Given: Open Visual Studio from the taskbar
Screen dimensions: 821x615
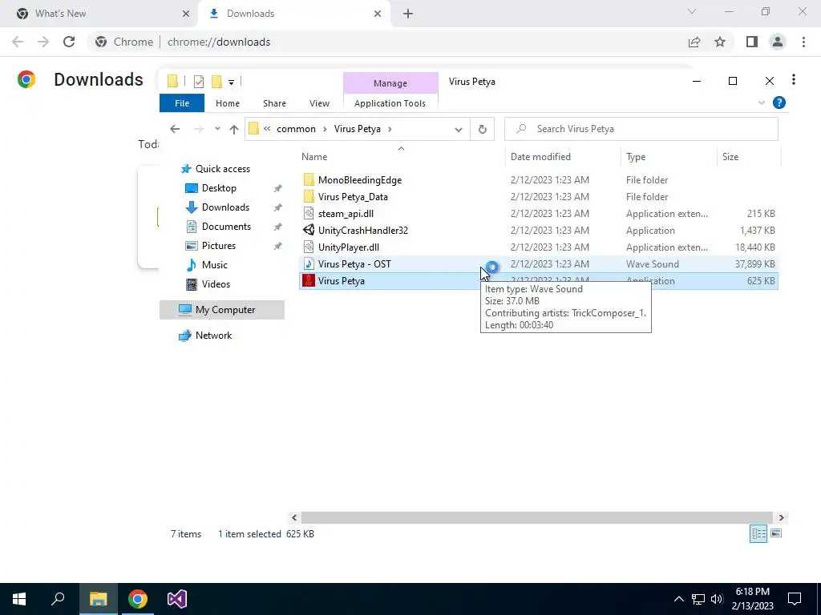Looking at the screenshot, I should [177, 599].
